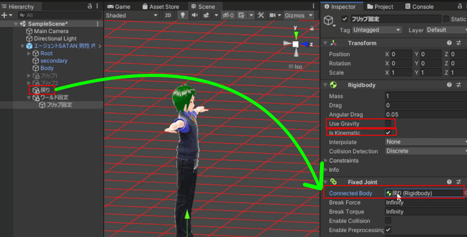
Task: Open scene effects dropdown arrow
Action: click(x=216, y=15)
